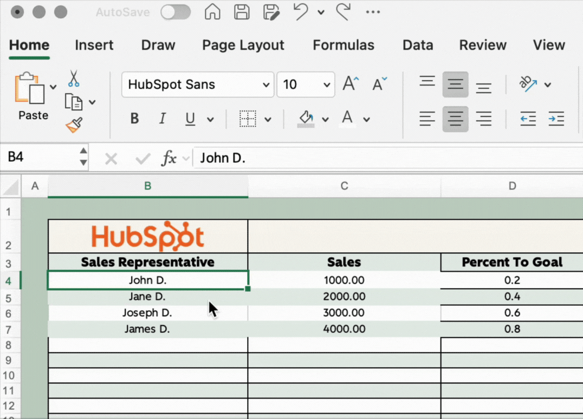
Task: Switch to the Formulas tab
Action: 344,45
